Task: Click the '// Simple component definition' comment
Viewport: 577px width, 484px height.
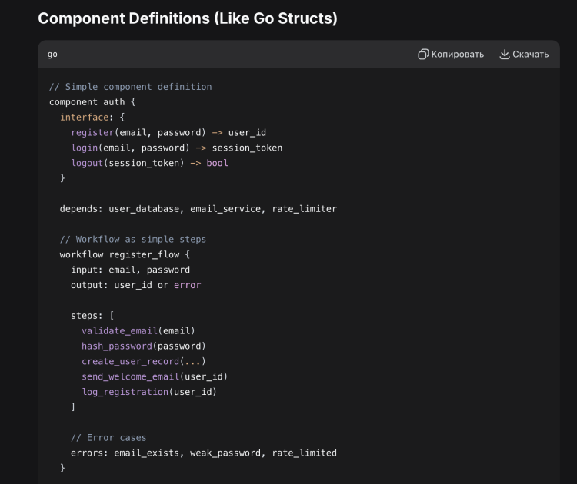Action: (x=130, y=87)
